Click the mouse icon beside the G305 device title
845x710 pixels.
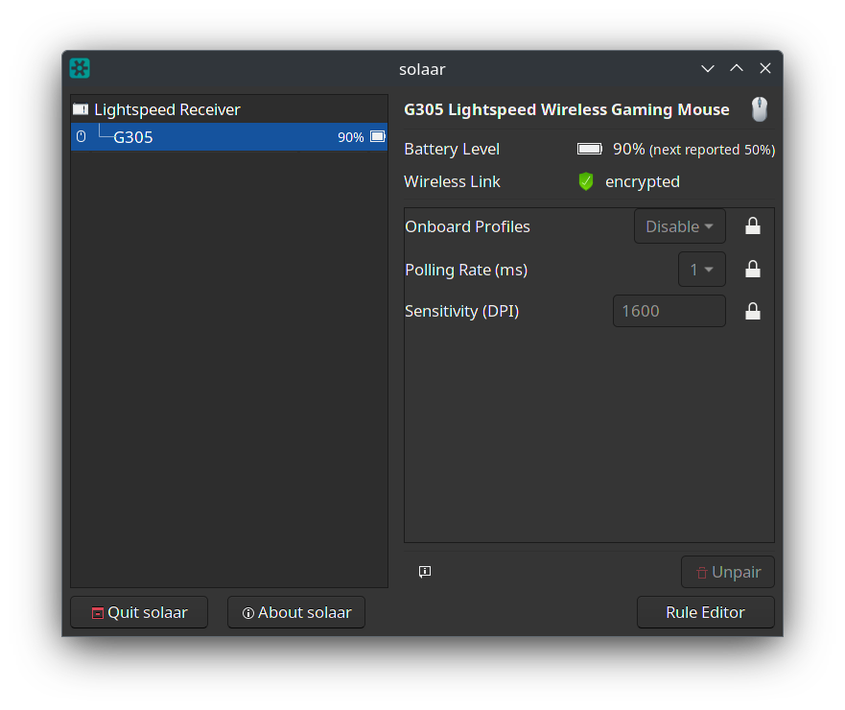(759, 109)
